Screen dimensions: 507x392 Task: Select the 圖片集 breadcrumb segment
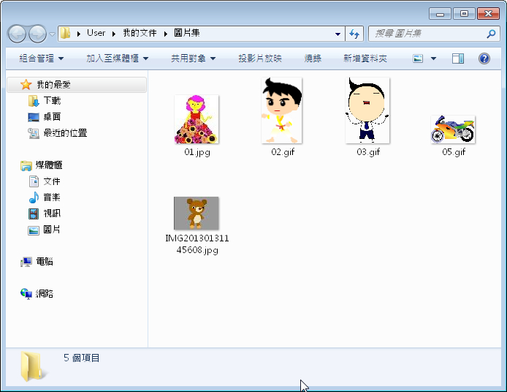click(x=186, y=33)
